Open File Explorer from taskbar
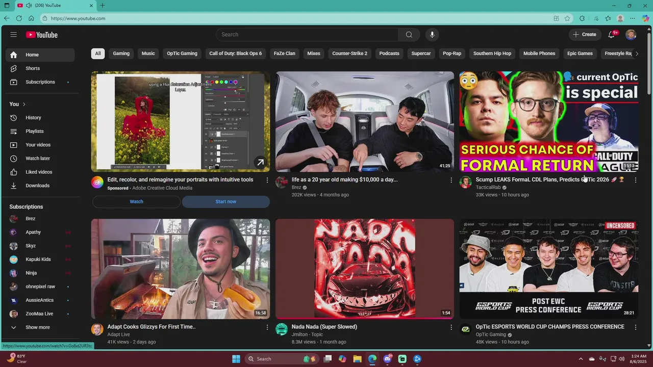Image resolution: width=653 pixels, height=367 pixels. point(357,359)
